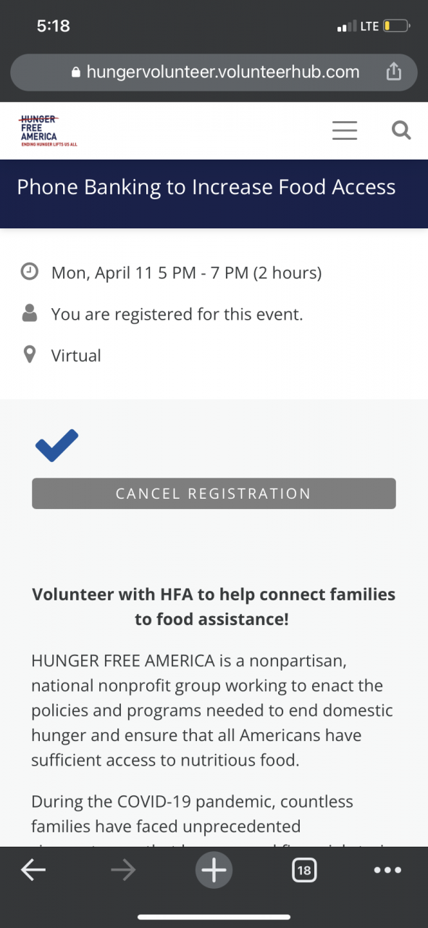This screenshot has height=928, width=428.
Task: Tap the share icon in address bar
Action: click(x=393, y=72)
